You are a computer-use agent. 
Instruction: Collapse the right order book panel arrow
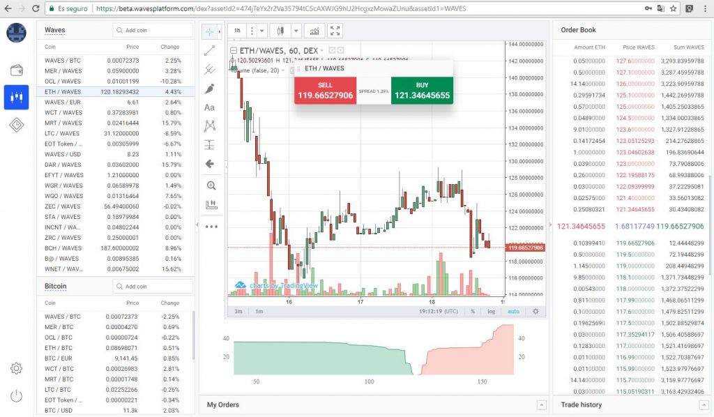pos(550,225)
